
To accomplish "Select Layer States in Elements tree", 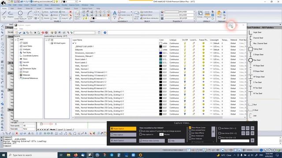I will coord(27,46).
